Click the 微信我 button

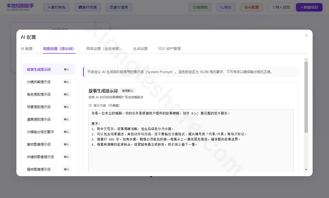[200, 7]
